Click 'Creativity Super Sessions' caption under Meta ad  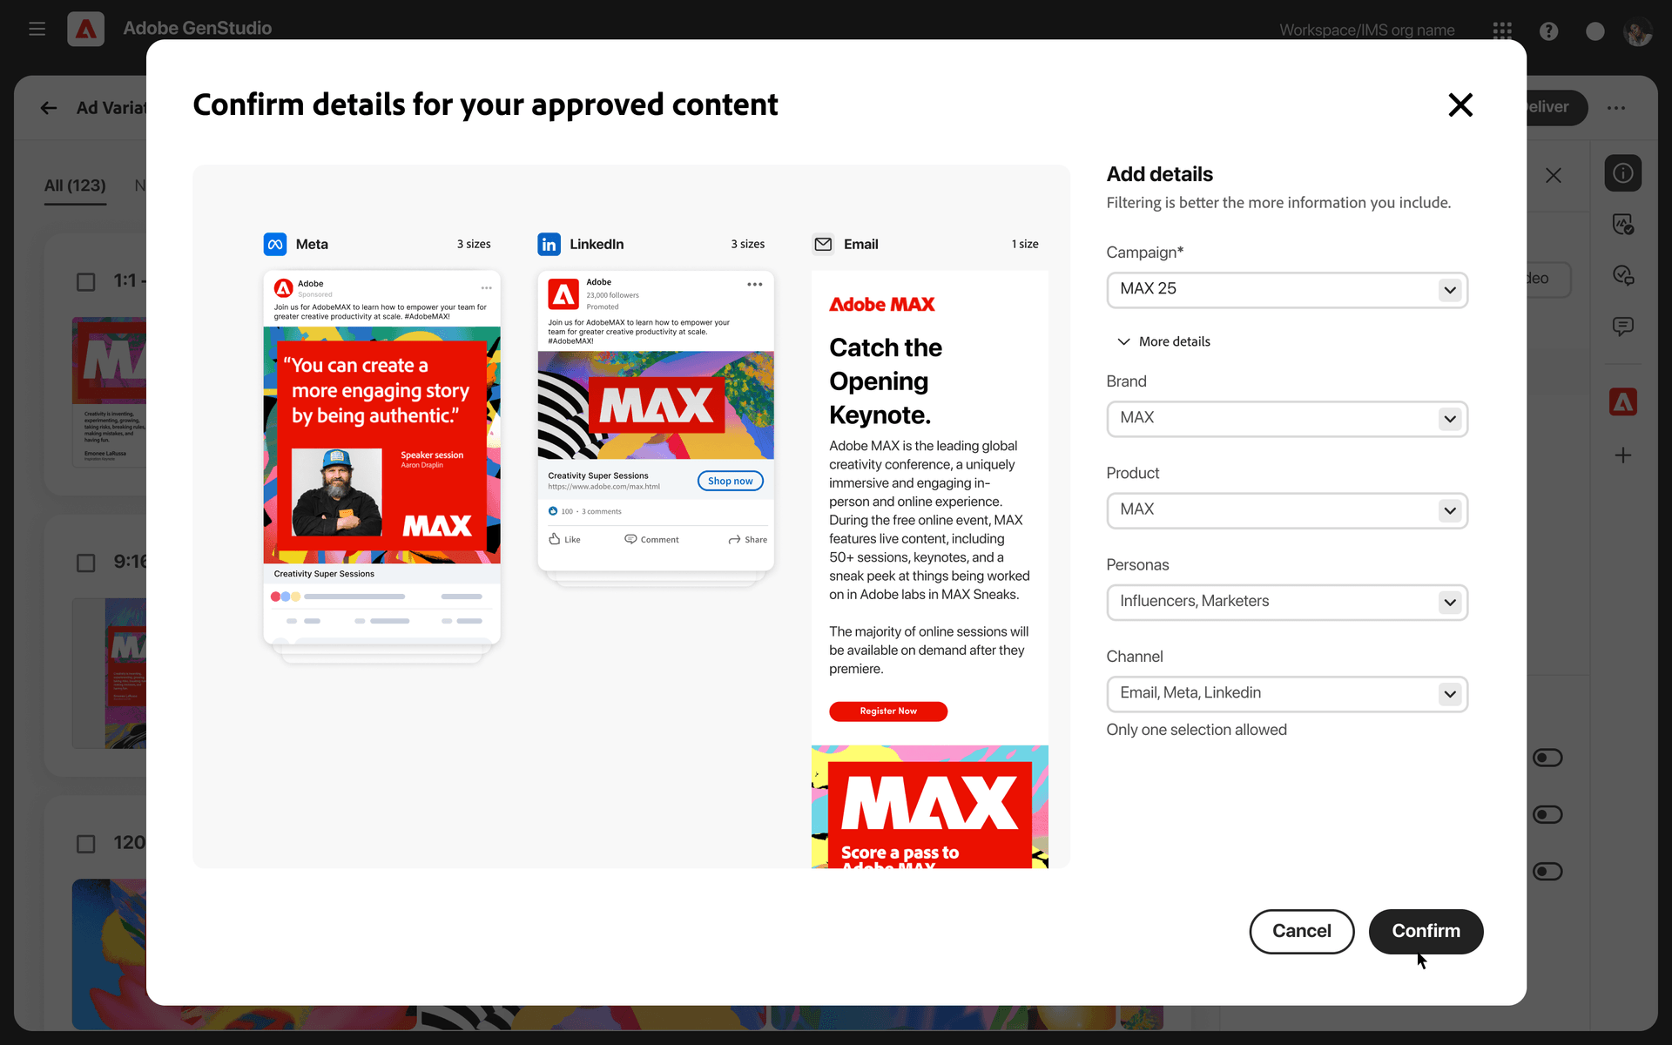click(324, 574)
